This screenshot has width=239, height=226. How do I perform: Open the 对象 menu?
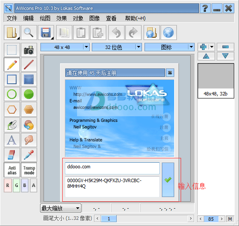click(x=78, y=18)
